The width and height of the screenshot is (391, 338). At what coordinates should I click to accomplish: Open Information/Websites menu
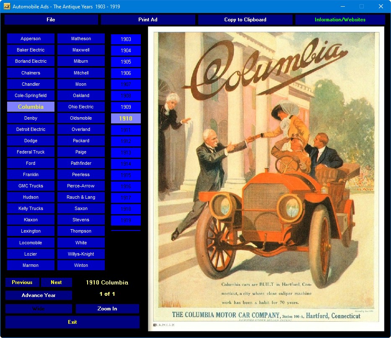pos(340,20)
